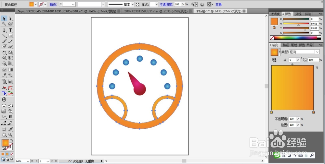This screenshot has width=325, height=164.
Task: Switch to 透明度 panel tab
Action: tap(275, 14)
